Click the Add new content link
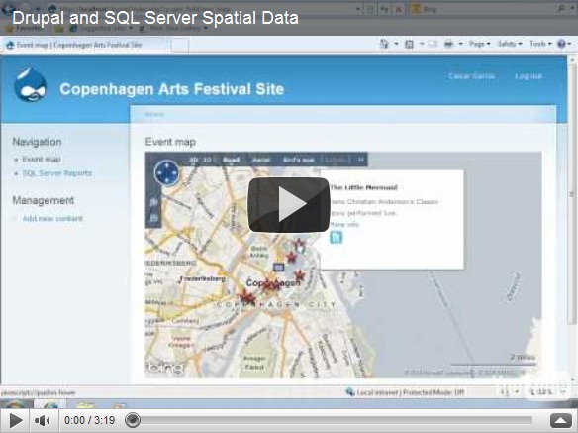This screenshot has height=433, width=578. (52, 219)
